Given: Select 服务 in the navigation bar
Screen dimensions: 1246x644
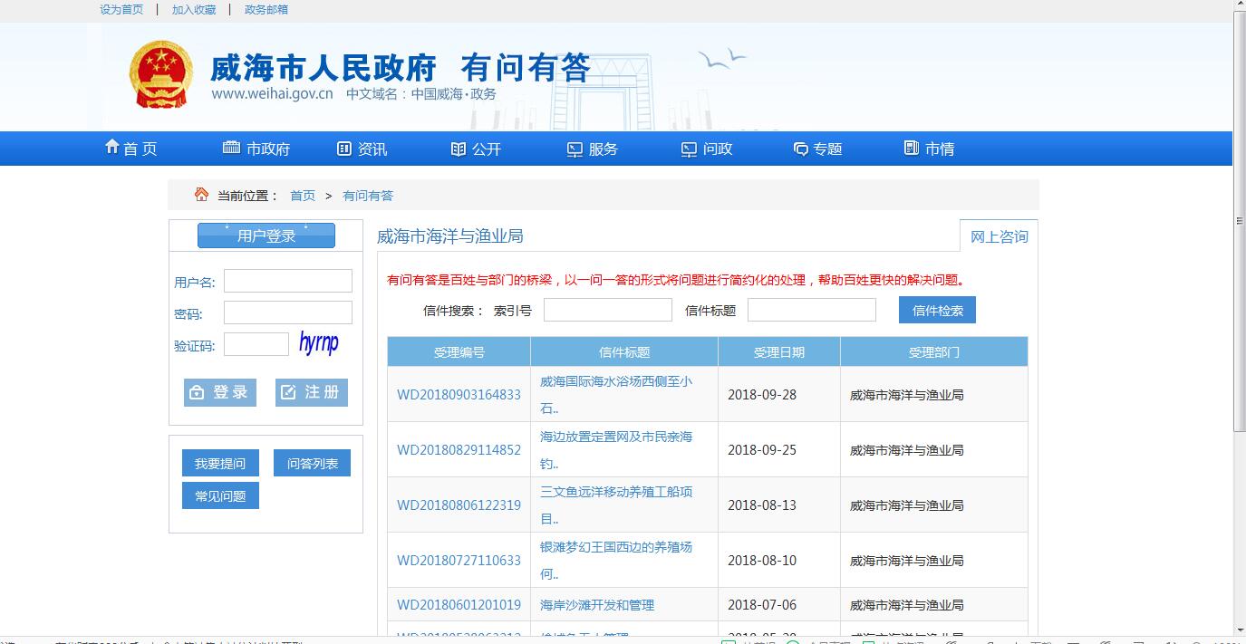Looking at the screenshot, I should click(593, 149).
